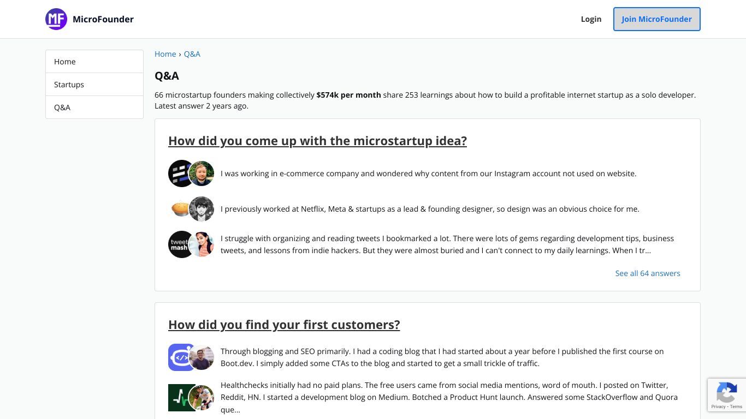
Task: Click the bearded founder's profile photo
Action: click(202, 173)
